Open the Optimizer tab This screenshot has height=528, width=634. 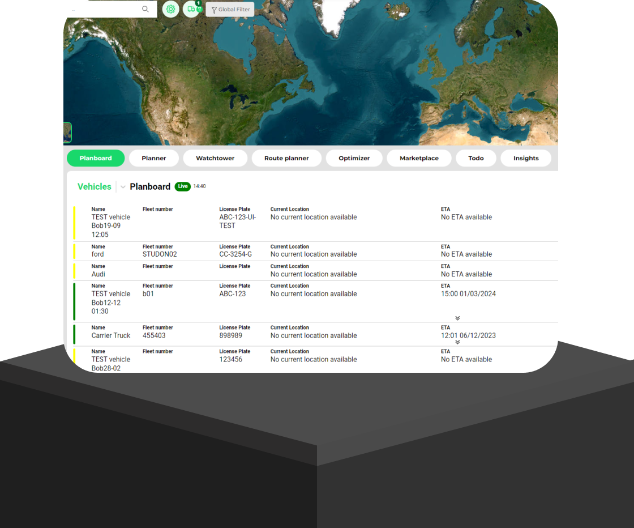(354, 158)
